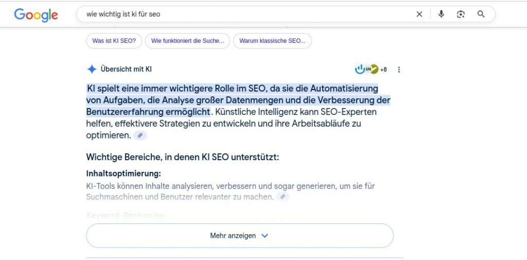Open source icons cluster beside +8
This screenshot has height=260, width=527.
point(366,70)
